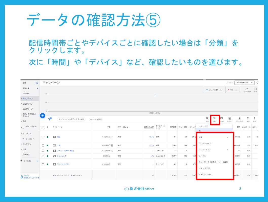Check the box for 一般 campaign

pos(43,146)
